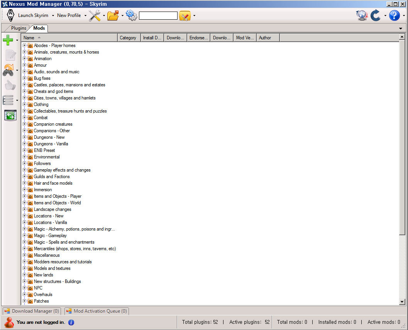Open dropdown arrow beside refresh icon

[x=385, y=15]
